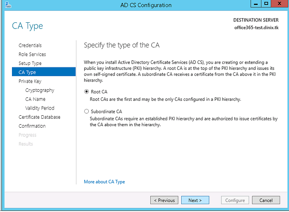Open the More about CA Type link
Screen dimensions: 289x212
coord(104,182)
